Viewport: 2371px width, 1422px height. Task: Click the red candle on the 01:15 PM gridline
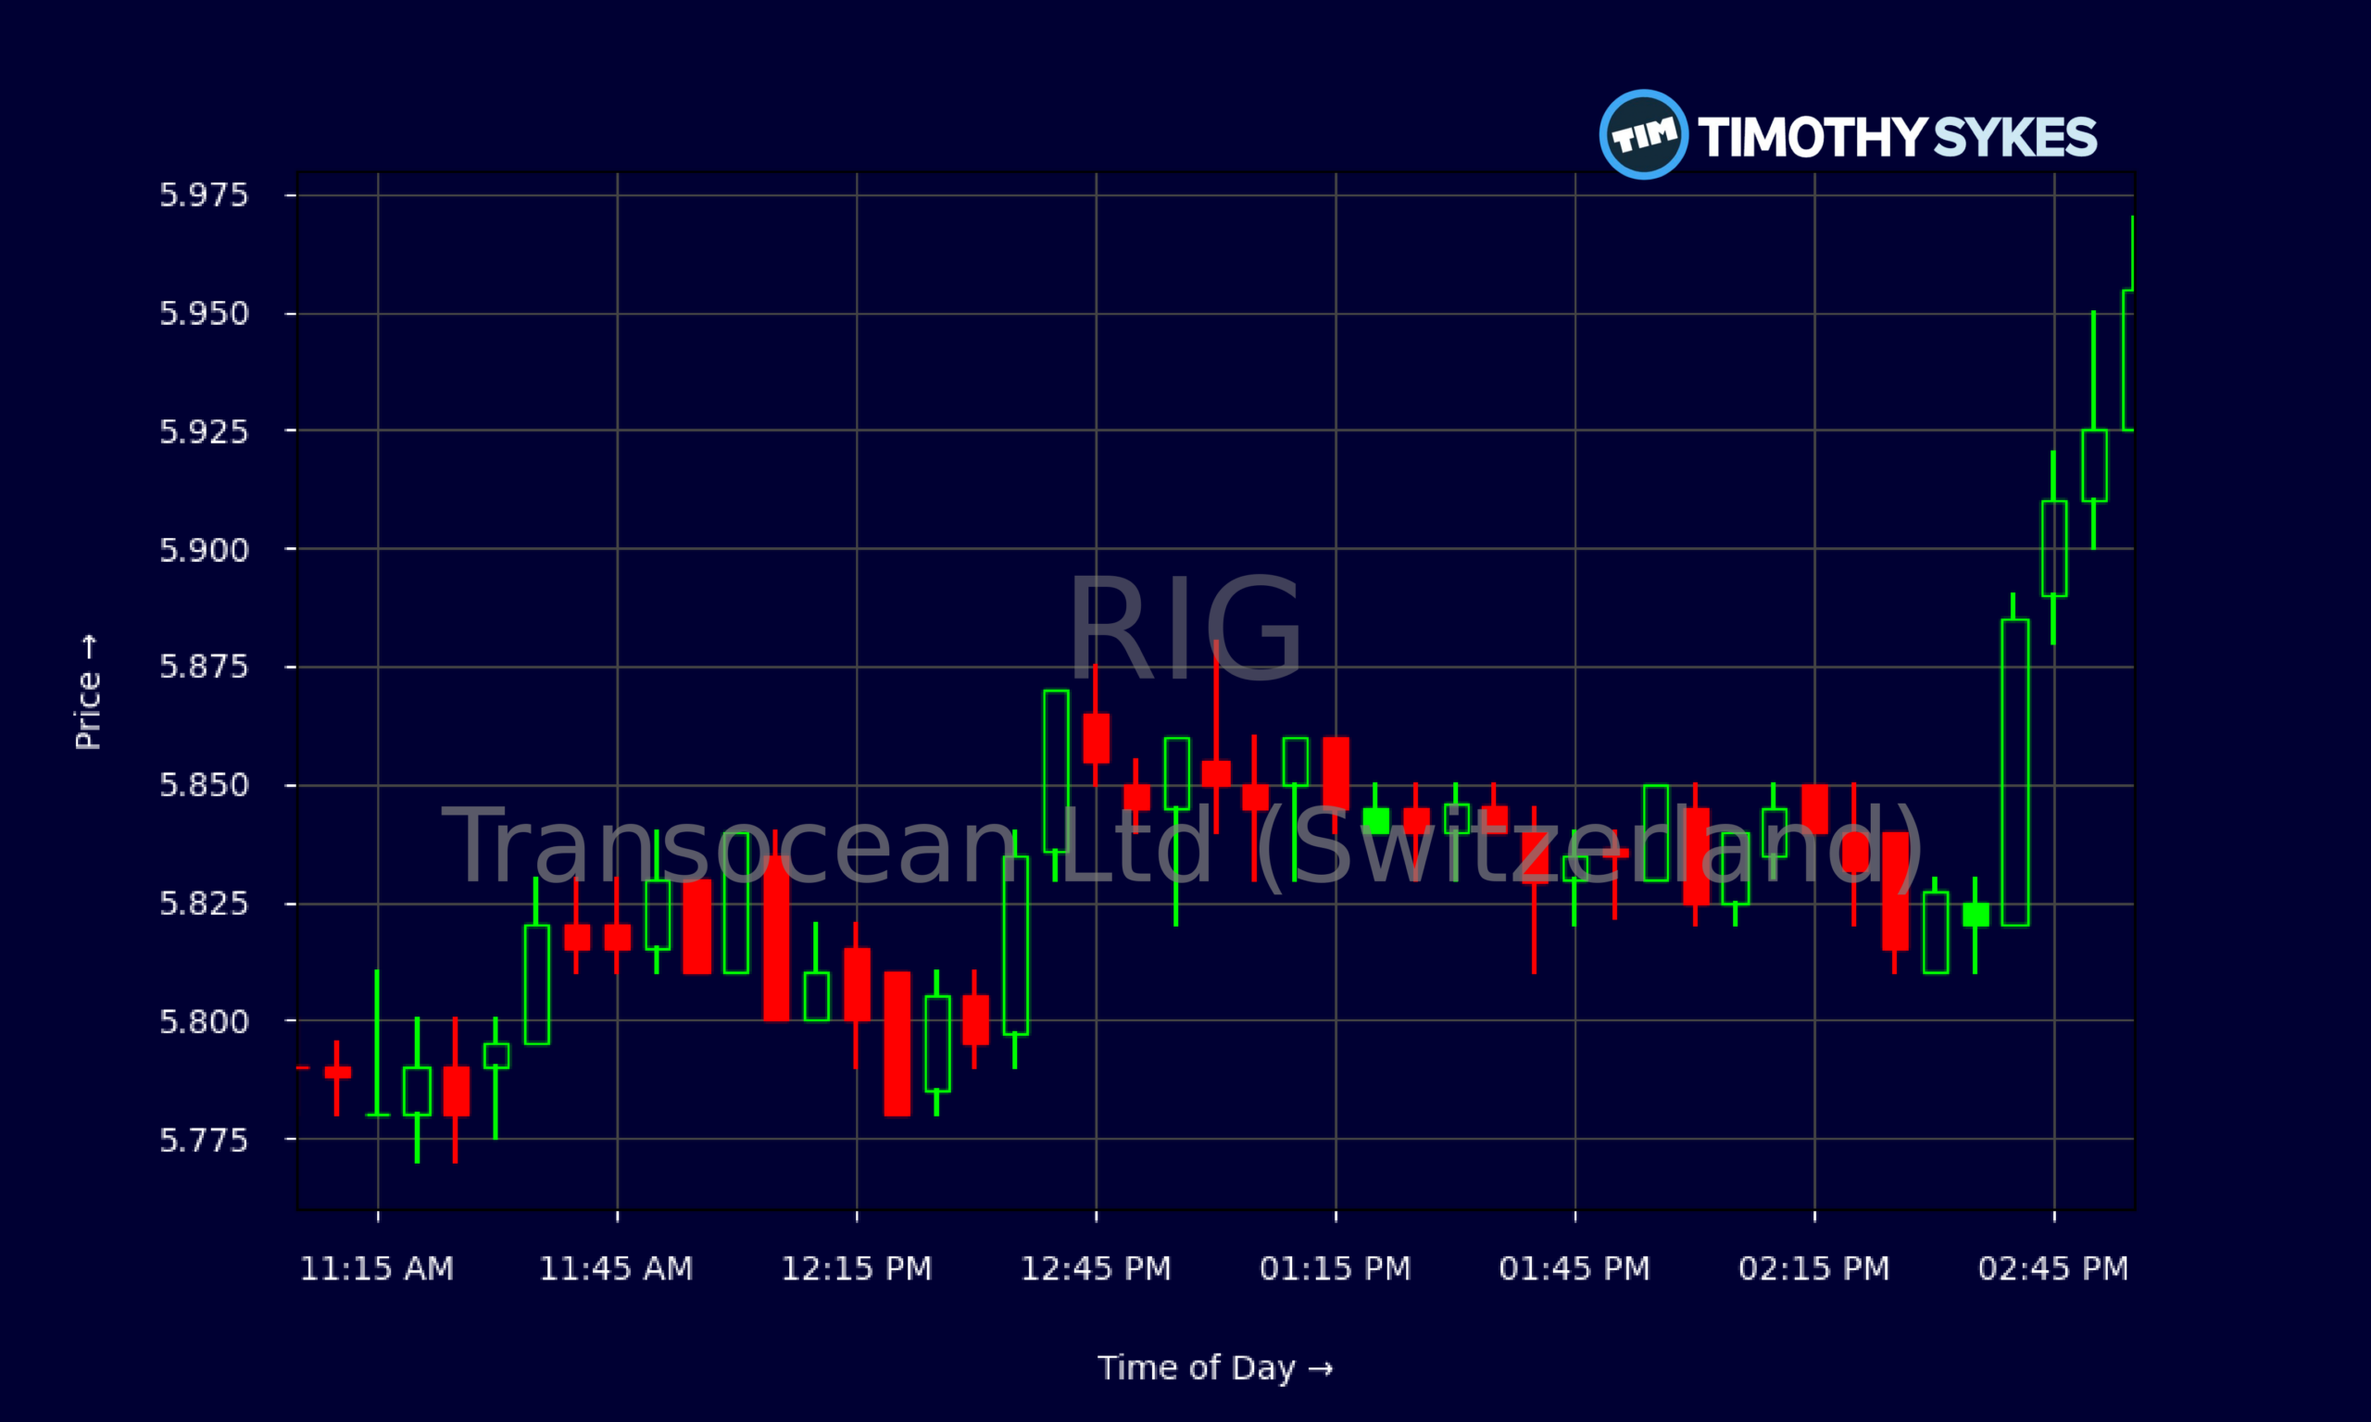click(1336, 773)
